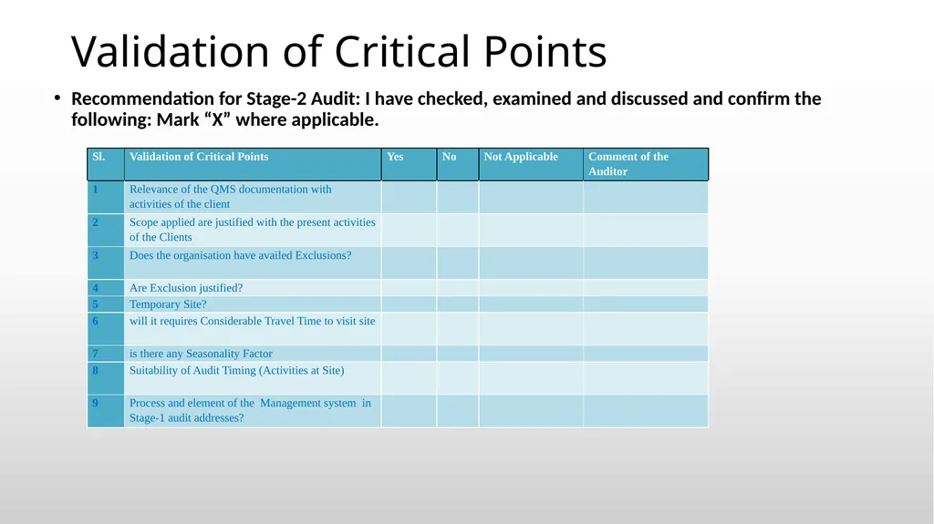
Task: Click the 'Comment of the Auditor' header
Action: pyautogui.click(x=646, y=164)
